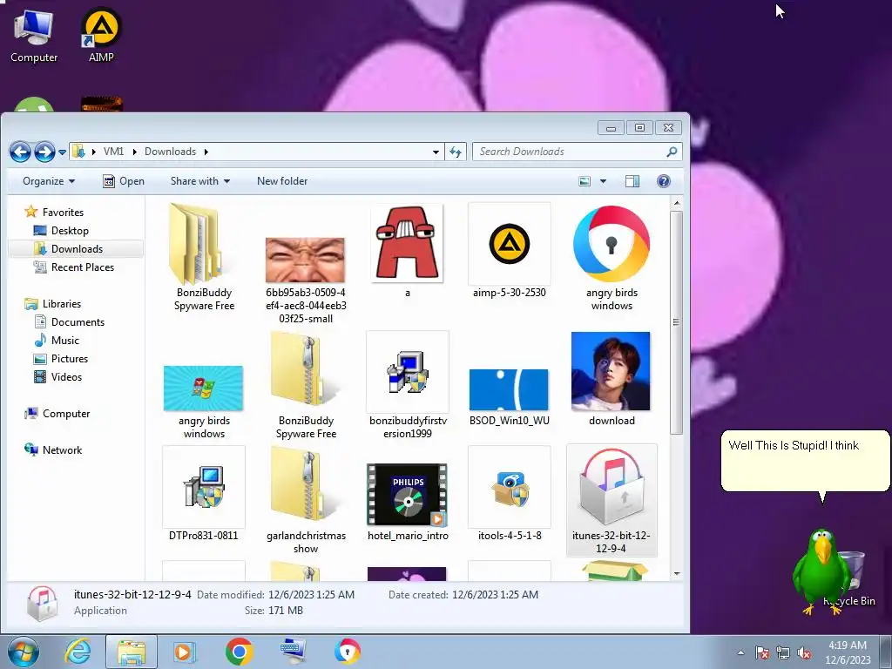Select the Computer desktop icon
This screenshot has height=669, width=892.
[x=34, y=36]
